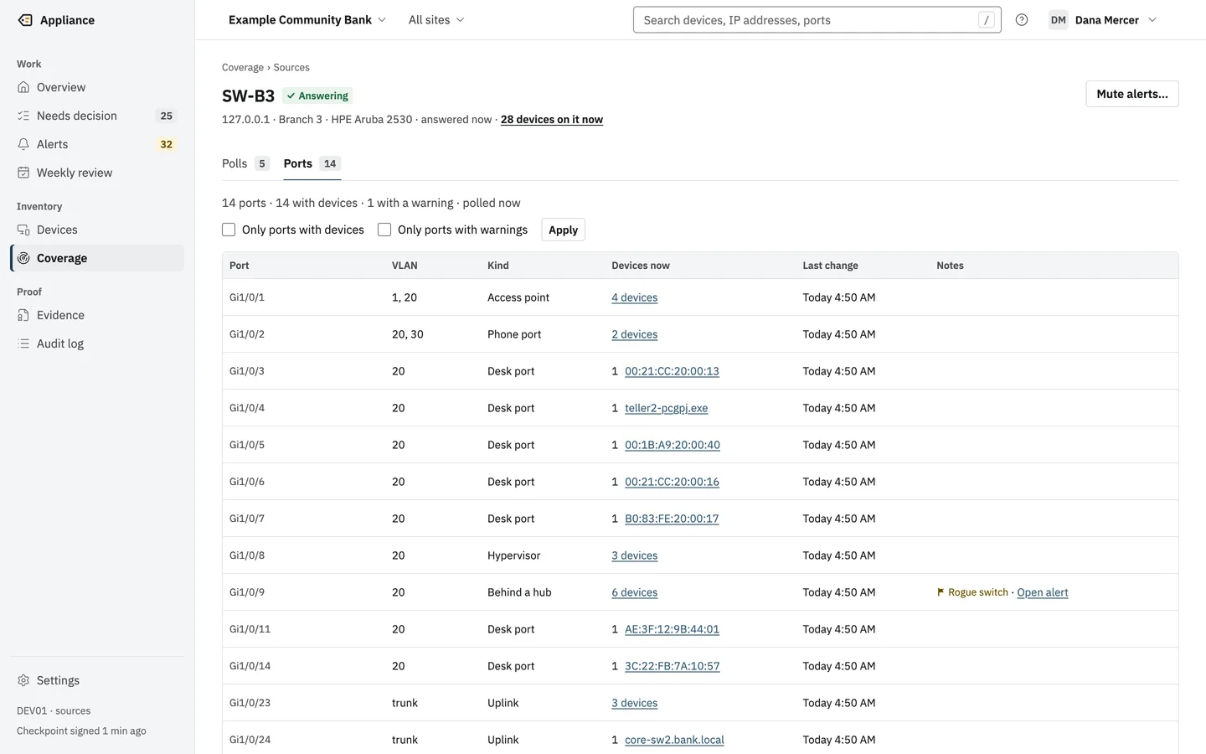Open 3 devices link on Gi1/0/8 Hypervisor row
1206x754 pixels.
pos(635,555)
